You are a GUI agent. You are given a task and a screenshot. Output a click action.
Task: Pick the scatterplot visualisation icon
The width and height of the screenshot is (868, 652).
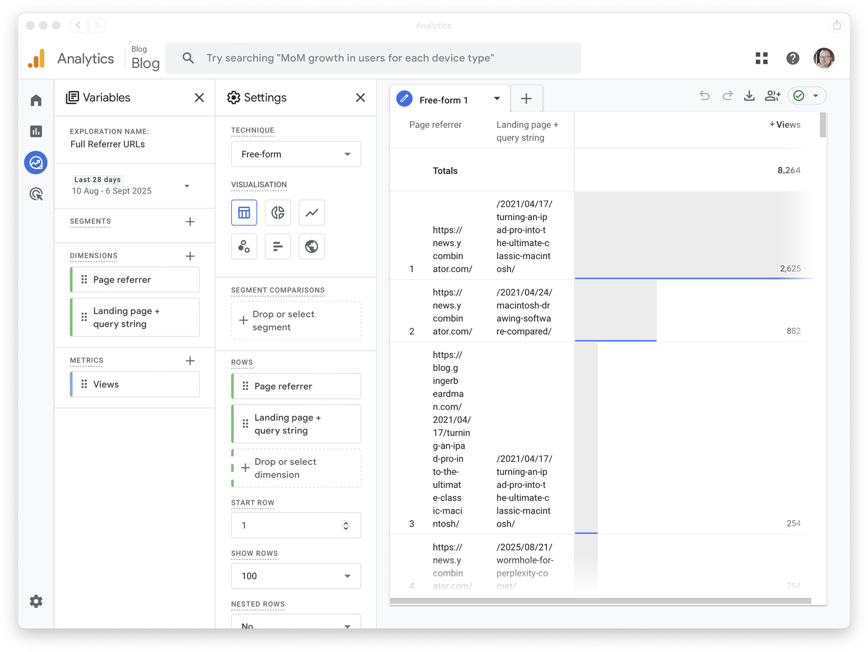point(244,246)
